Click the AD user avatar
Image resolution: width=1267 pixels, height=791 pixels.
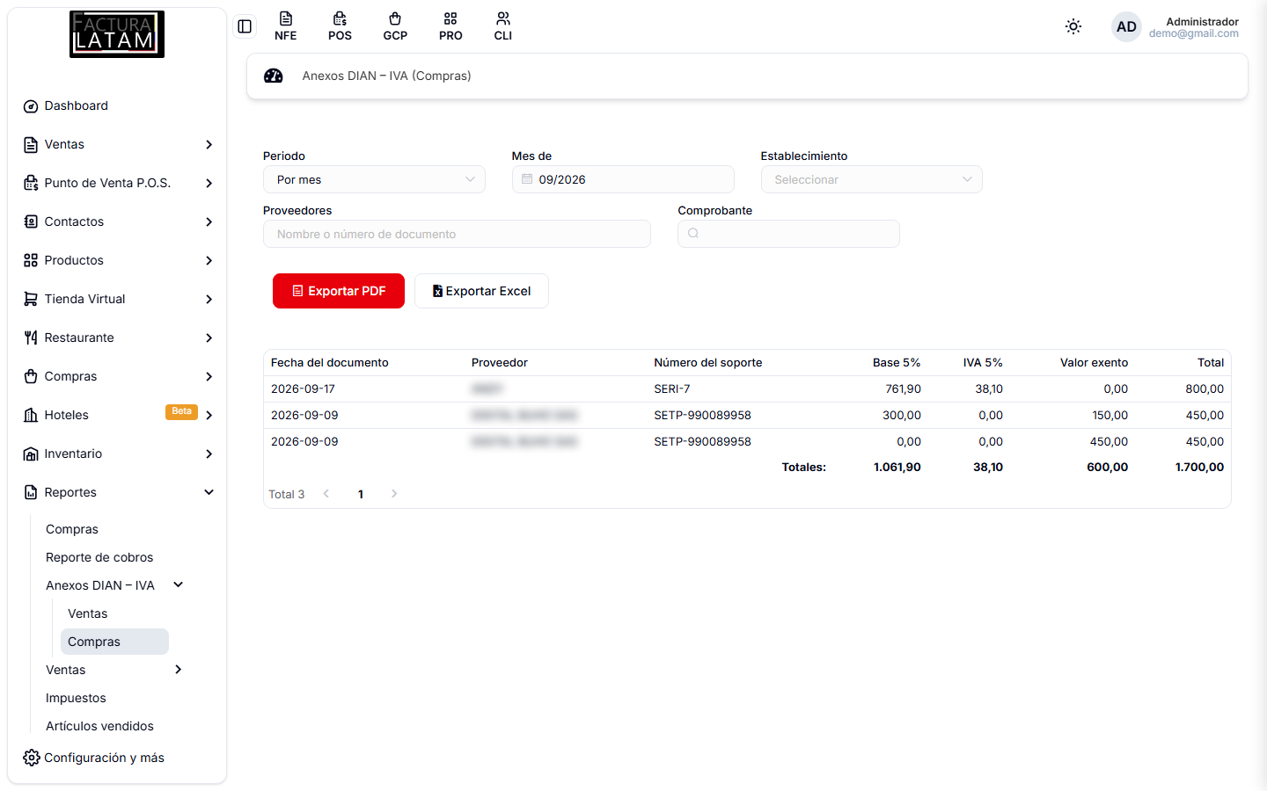[x=1126, y=26]
